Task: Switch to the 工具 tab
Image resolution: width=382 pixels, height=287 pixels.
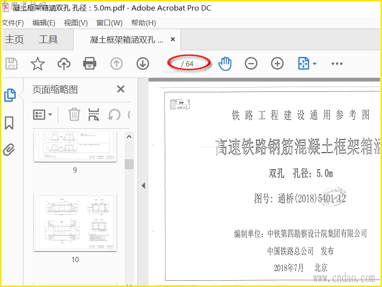Action: pyautogui.click(x=48, y=39)
